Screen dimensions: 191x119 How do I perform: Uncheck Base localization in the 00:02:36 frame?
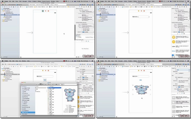click(76, 36)
